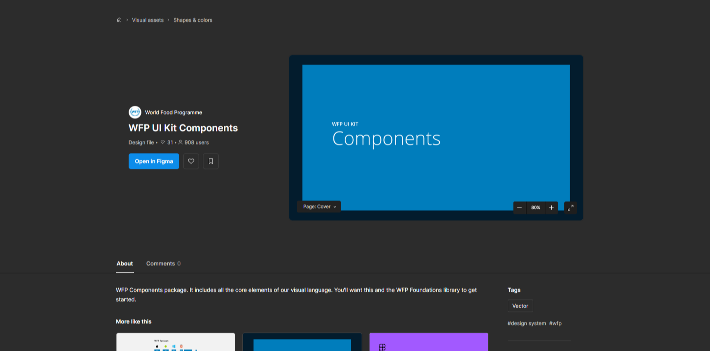Viewport: 710px width, 351px height.
Task: Switch to the About tab
Action: pyautogui.click(x=125, y=264)
